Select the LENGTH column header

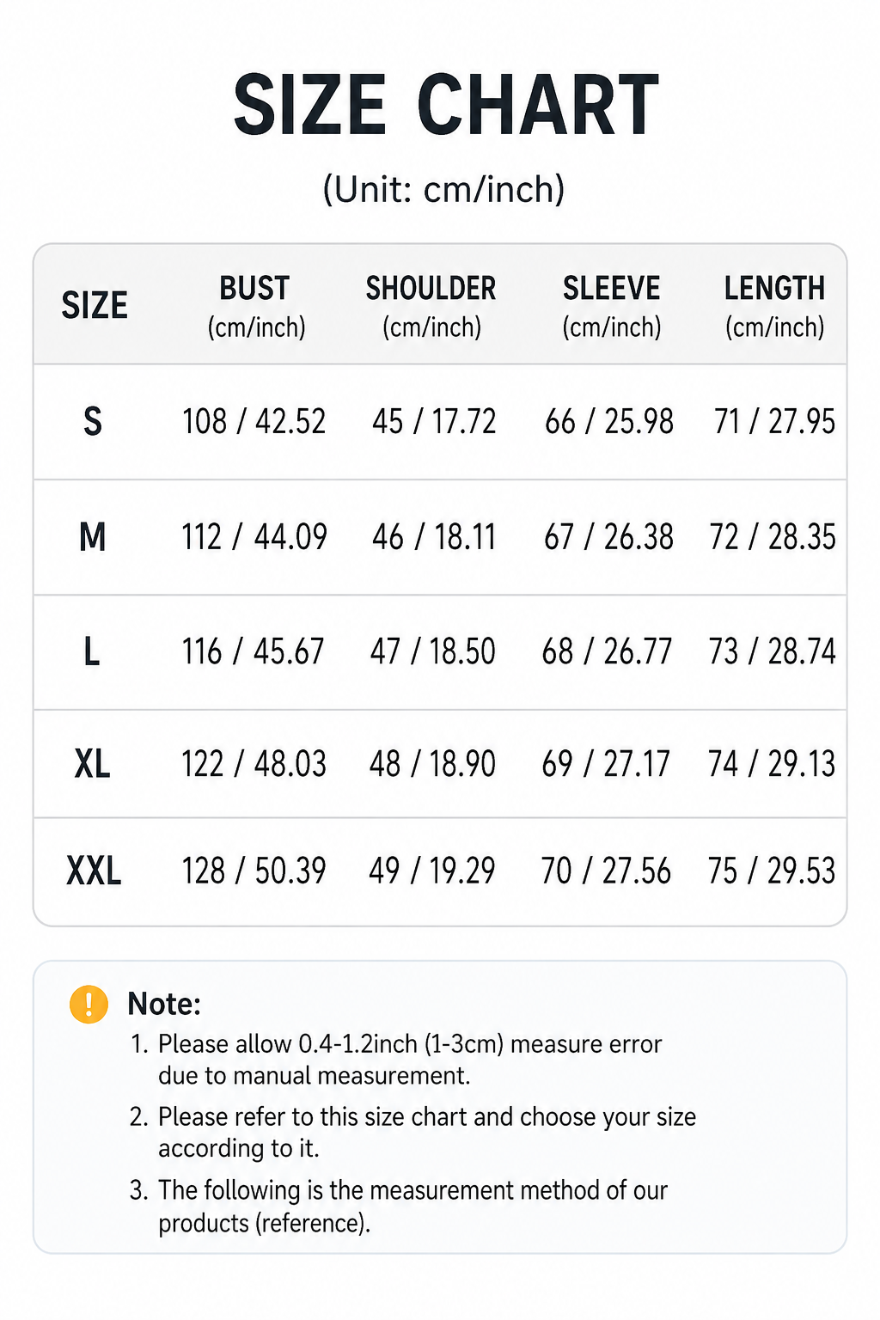click(775, 307)
